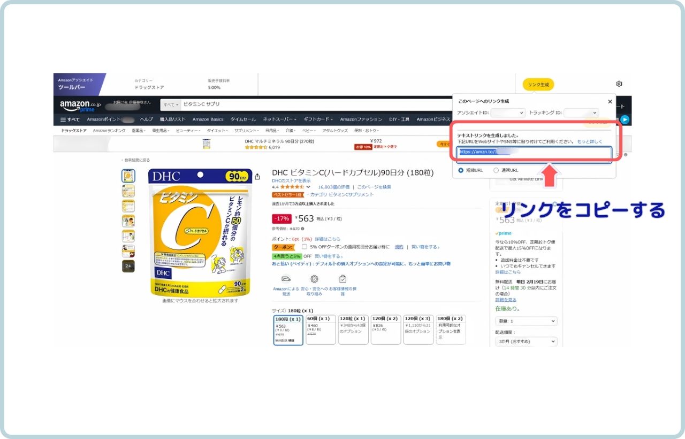
Task: Click the blue play button in nav bar
Action: click(x=624, y=119)
